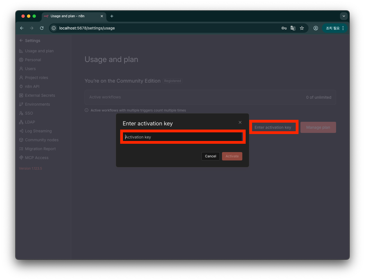This screenshot has height=280, width=365.
Task: Click the Registered badge
Action: (x=172, y=81)
